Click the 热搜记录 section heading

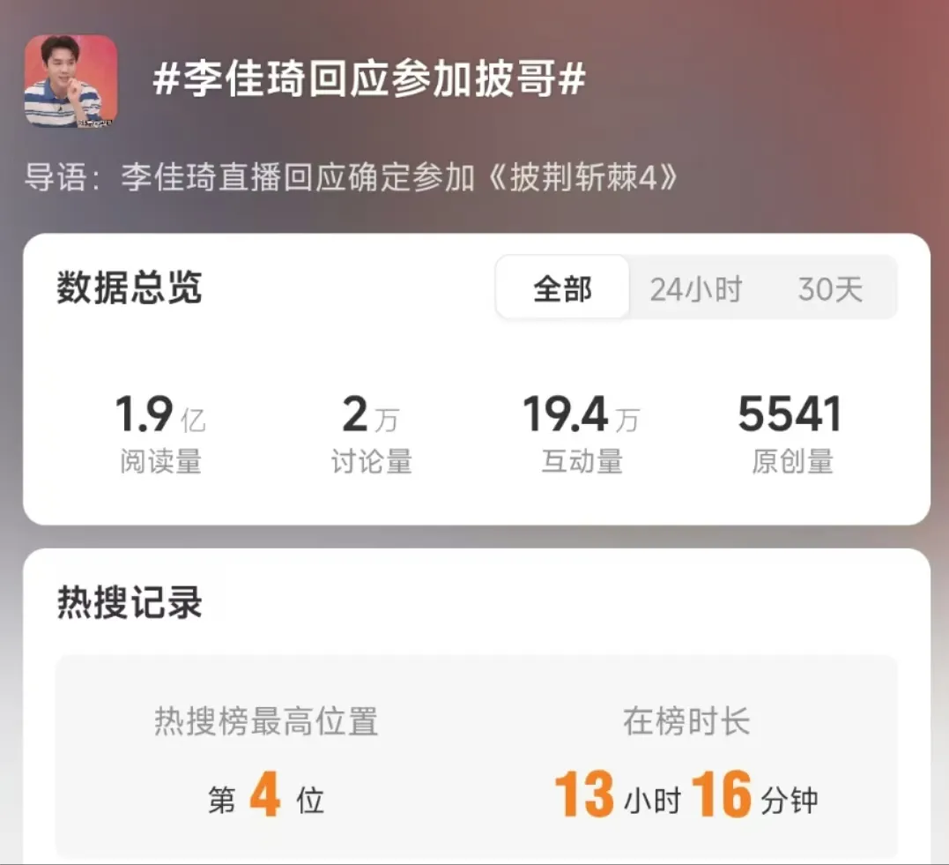click(130, 603)
